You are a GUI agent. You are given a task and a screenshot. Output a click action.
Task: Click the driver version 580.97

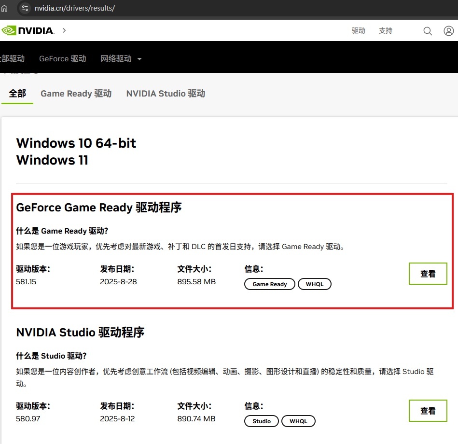[28, 419]
